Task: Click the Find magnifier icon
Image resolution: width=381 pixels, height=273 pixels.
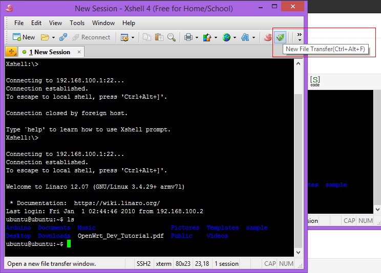Action: click(x=172, y=37)
